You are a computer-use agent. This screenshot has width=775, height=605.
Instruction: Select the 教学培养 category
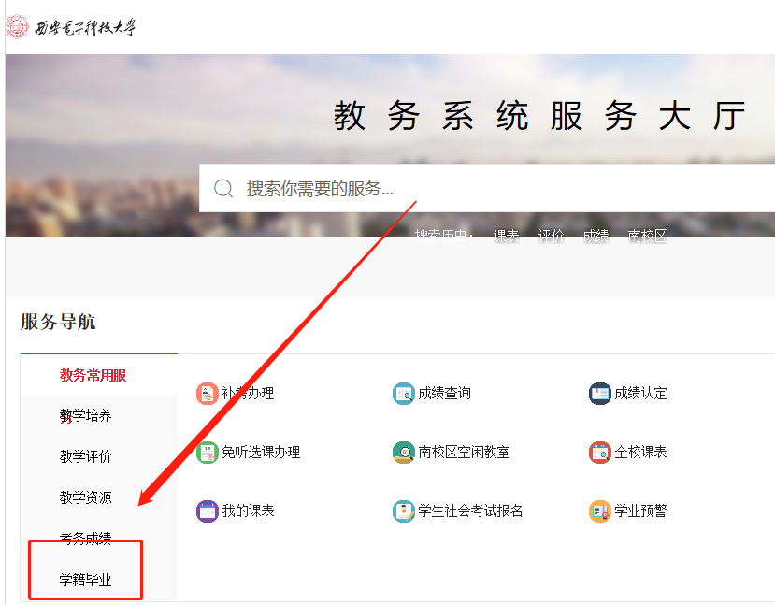click(85, 415)
